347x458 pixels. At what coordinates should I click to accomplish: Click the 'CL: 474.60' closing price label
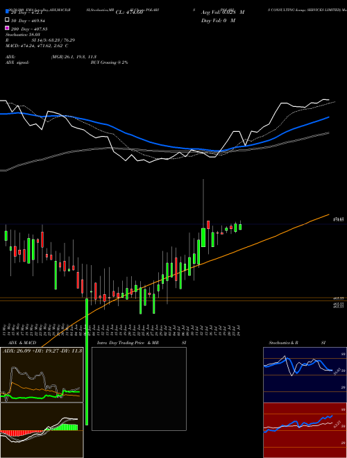(129, 12)
